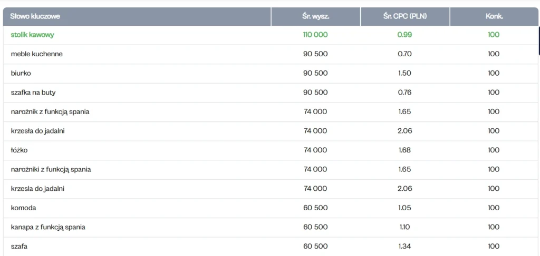Screen dimensions: 540x256
Task: Sort by the "Śr. wysz." column header
Action: (x=315, y=16)
